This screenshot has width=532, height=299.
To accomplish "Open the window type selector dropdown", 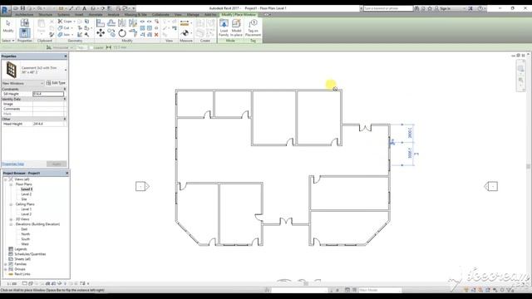I will point(66,70).
